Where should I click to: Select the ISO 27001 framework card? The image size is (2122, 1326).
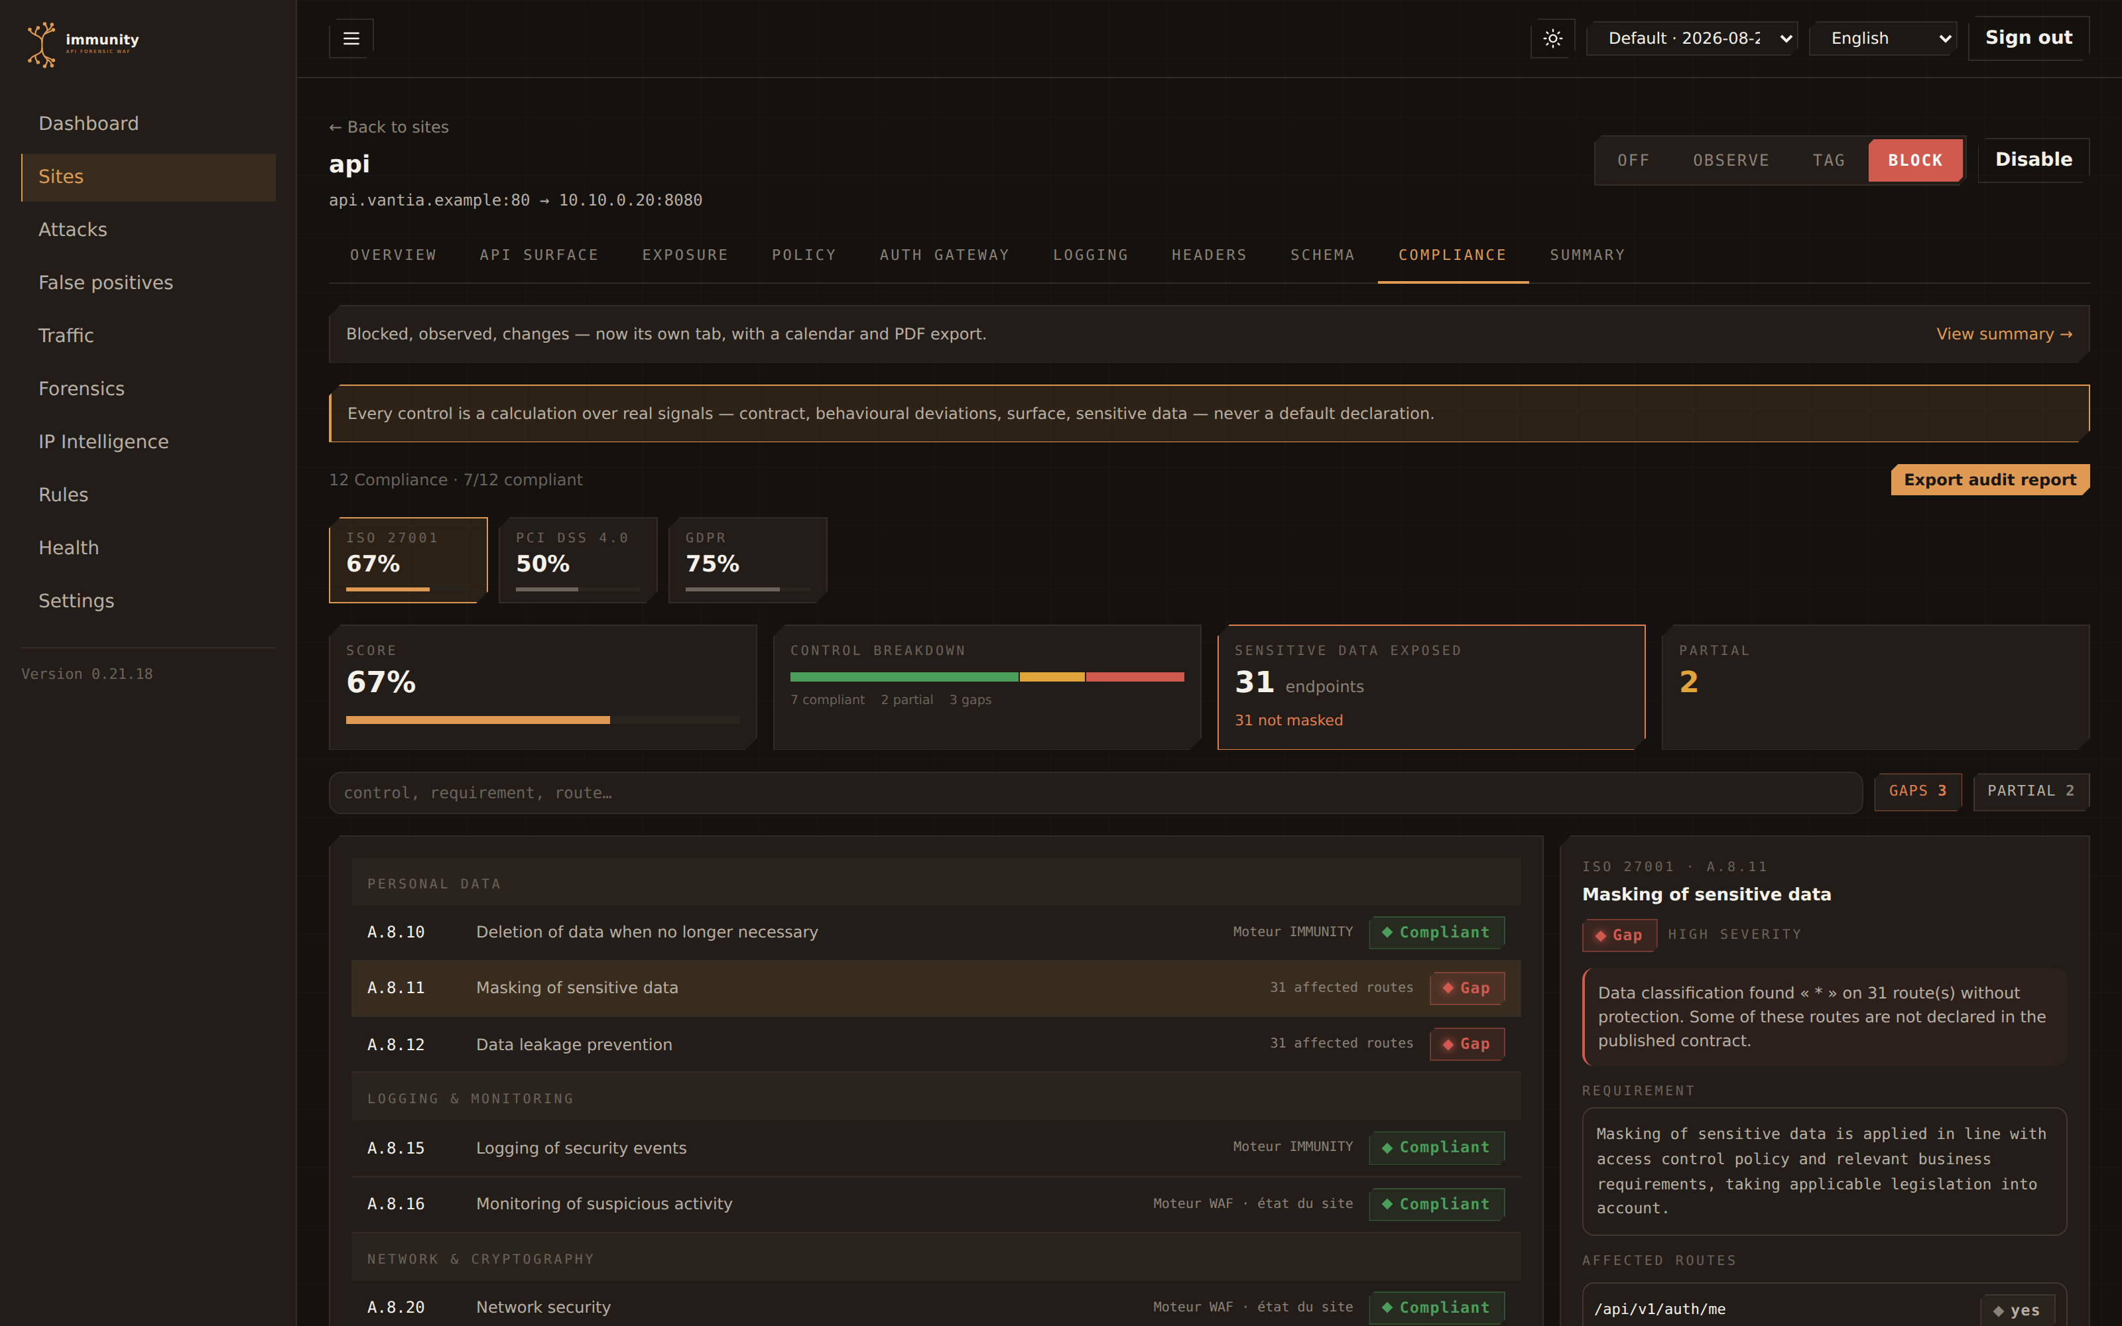pyautogui.click(x=408, y=560)
